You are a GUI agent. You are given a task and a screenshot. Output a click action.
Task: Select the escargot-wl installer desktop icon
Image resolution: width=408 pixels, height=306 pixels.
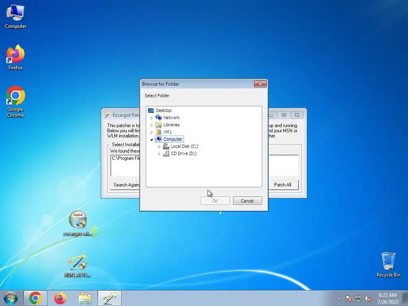[x=78, y=223]
